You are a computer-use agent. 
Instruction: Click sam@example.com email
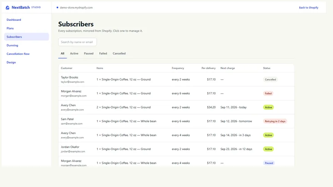pos(72,123)
